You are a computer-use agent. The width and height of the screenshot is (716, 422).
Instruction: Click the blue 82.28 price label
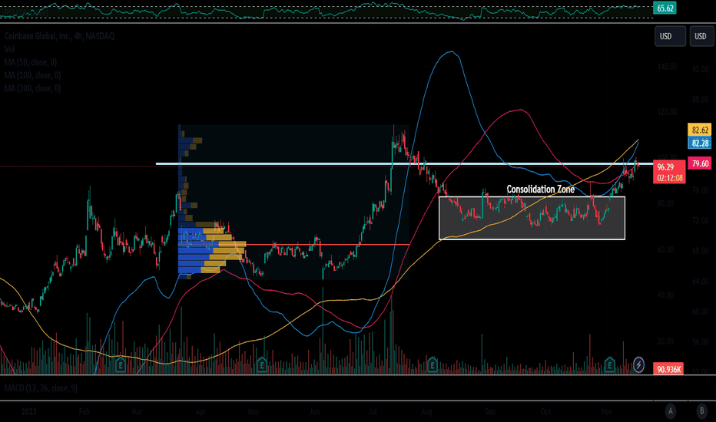pos(700,143)
